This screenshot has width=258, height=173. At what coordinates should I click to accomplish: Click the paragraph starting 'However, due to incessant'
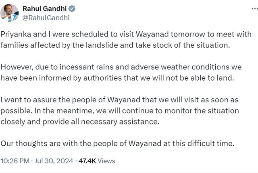tap(121, 72)
